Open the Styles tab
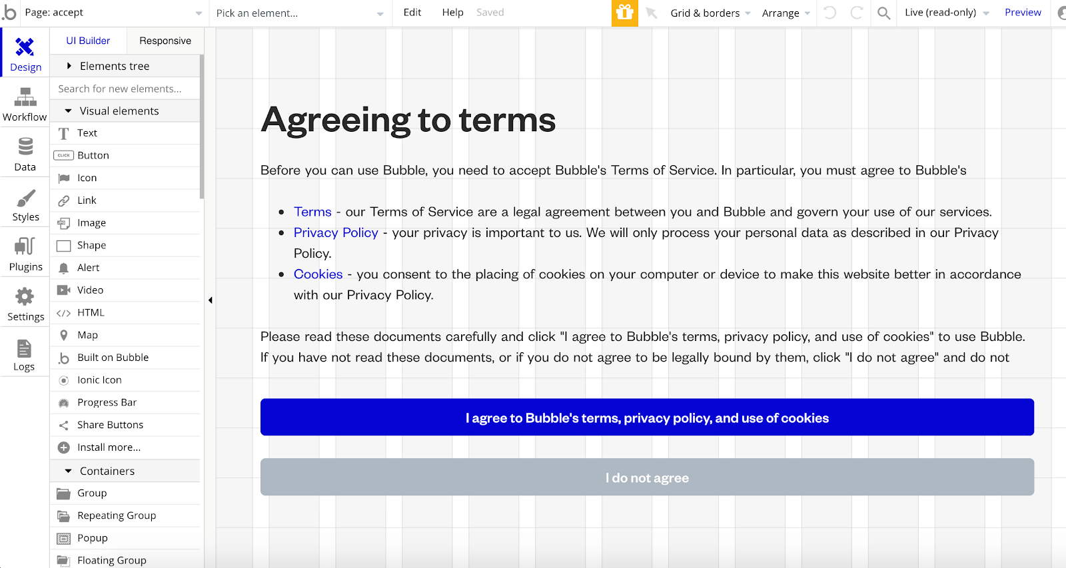1066x568 pixels. point(25,204)
